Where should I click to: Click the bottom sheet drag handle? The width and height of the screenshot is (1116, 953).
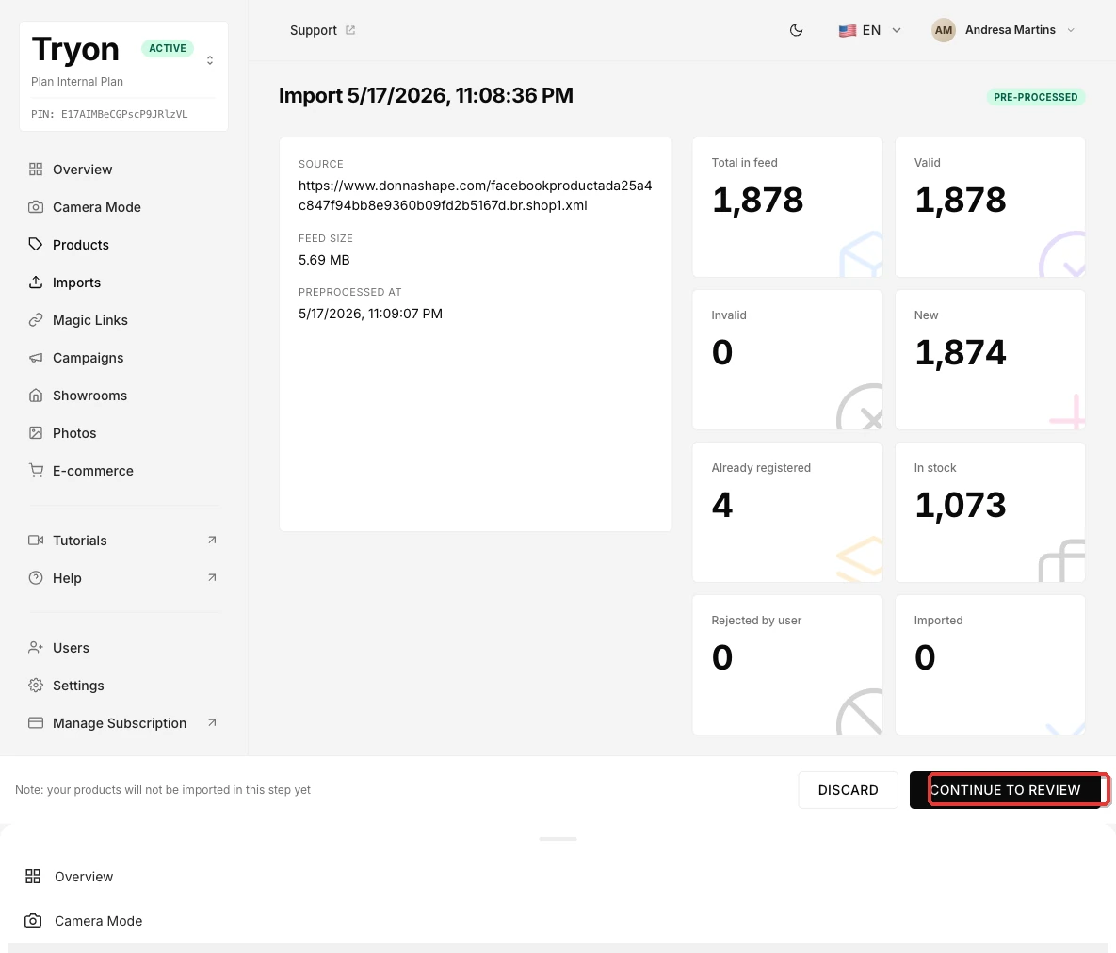point(558,839)
